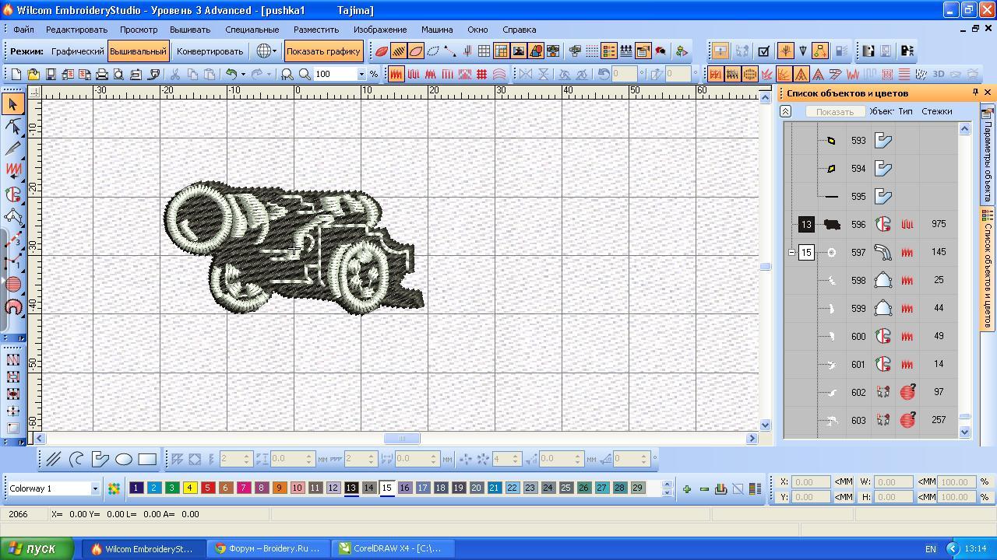Select red color swatch number 5
This screenshot has height=560, width=997.
(x=207, y=488)
